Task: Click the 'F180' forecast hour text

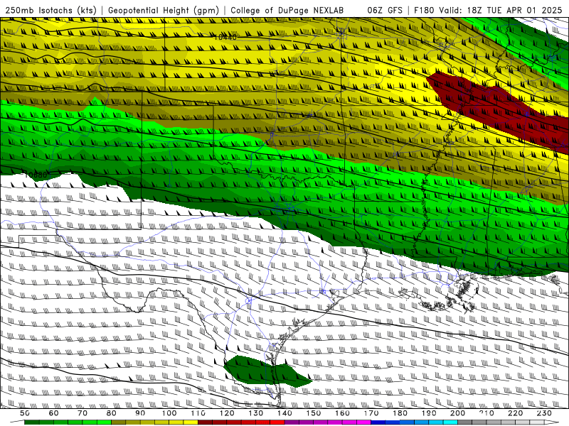Action: [x=424, y=10]
